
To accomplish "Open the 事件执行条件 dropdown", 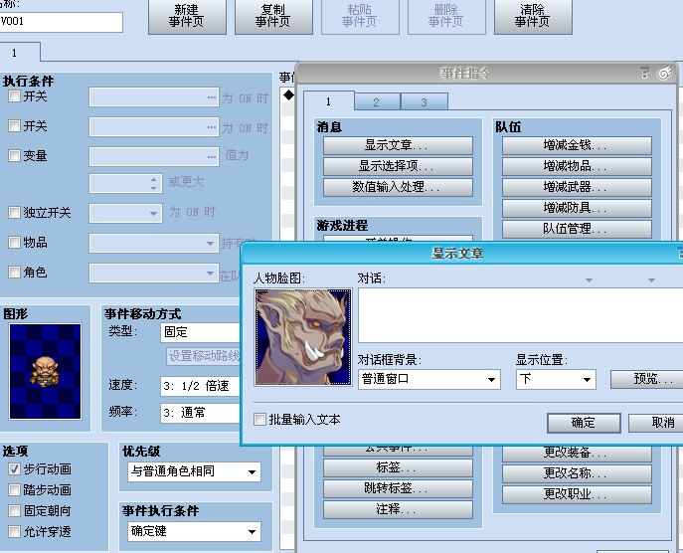I will tap(194, 531).
